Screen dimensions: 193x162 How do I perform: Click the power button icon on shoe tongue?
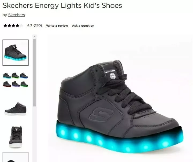113,76
